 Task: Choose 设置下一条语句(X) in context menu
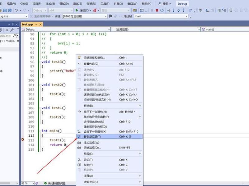tap(110, 131)
